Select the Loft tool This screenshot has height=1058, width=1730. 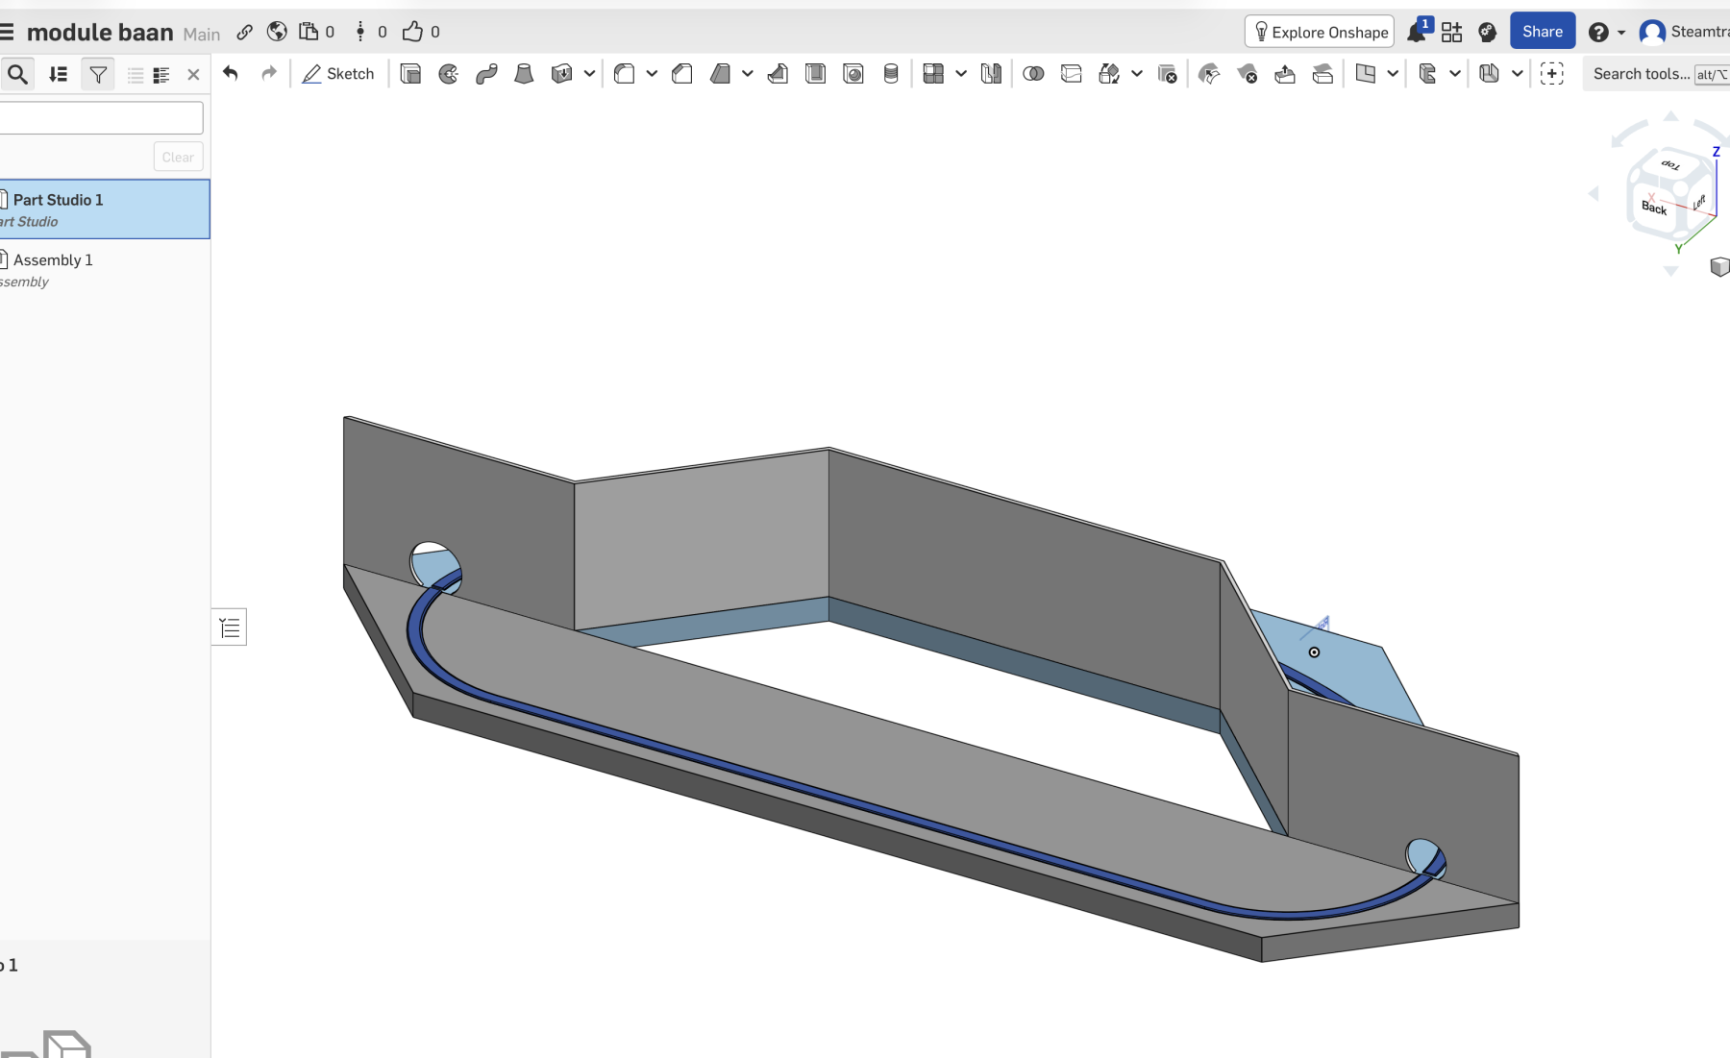524,74
